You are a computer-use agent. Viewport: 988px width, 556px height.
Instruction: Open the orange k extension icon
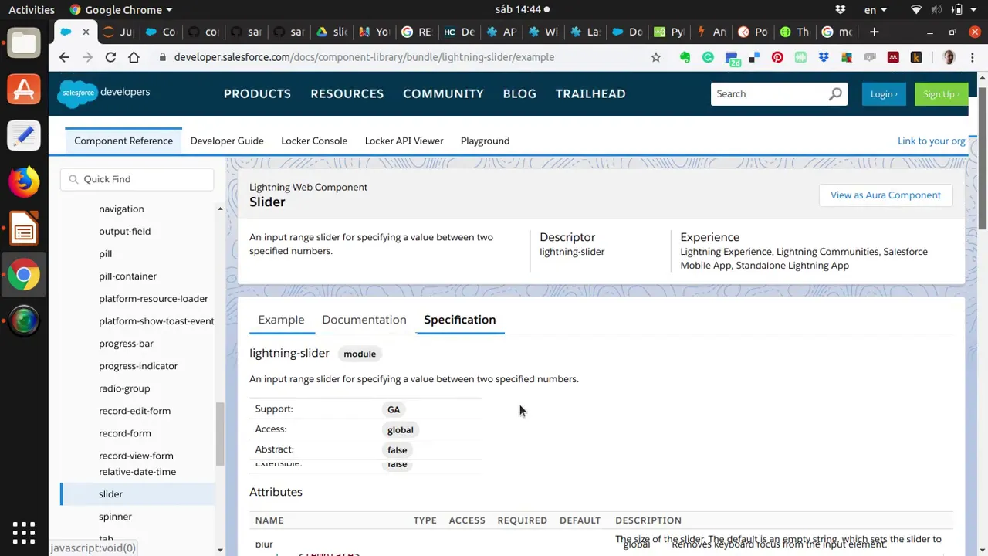pyautogui.click(x=916, y=57)
